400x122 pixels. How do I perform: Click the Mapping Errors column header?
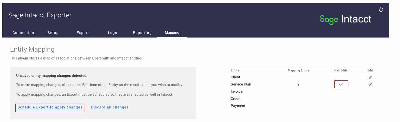coord(299,70)
